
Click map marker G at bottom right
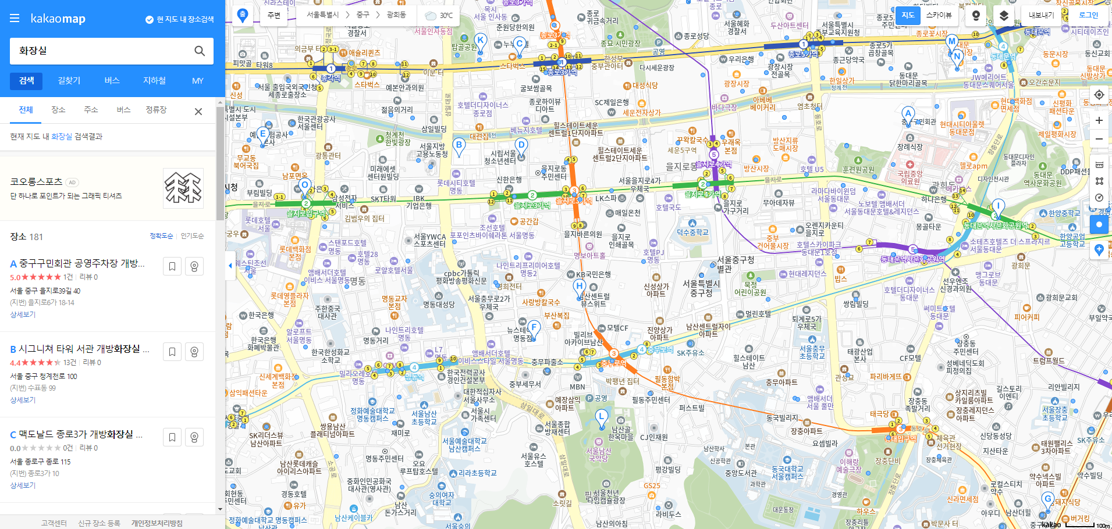(1048, 500)
